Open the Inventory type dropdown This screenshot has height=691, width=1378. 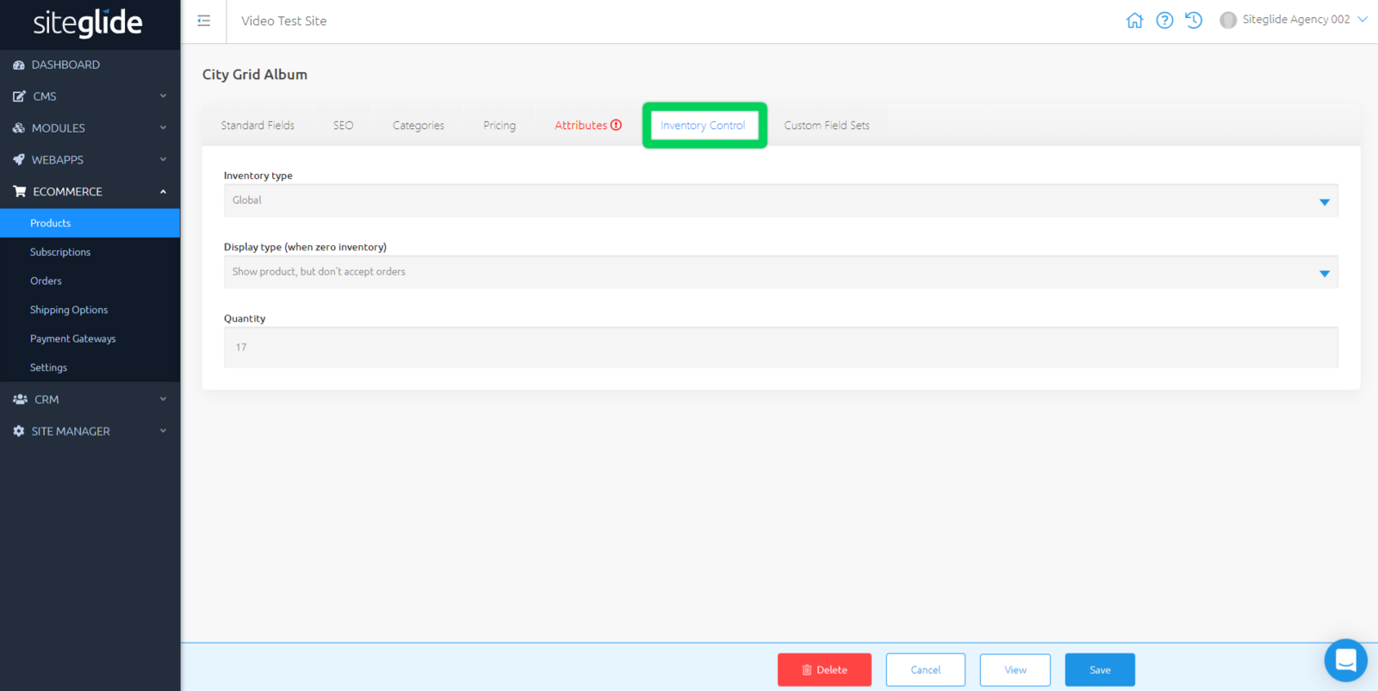780,201
